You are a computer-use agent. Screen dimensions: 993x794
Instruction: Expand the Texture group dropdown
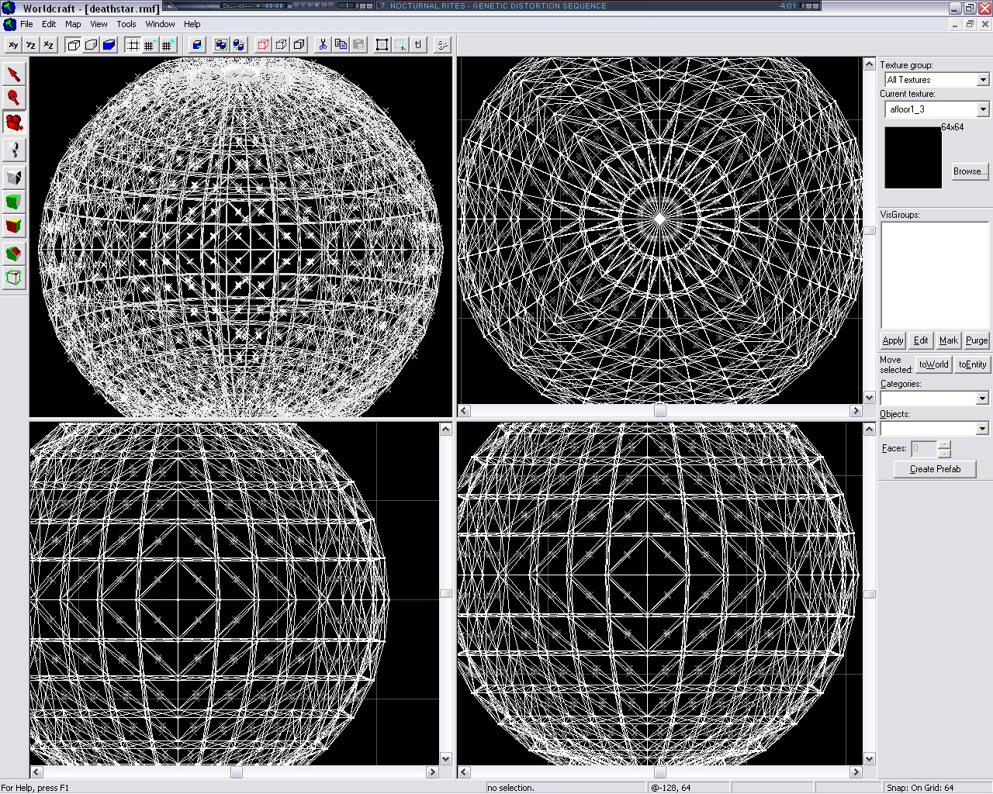[983, 80]
